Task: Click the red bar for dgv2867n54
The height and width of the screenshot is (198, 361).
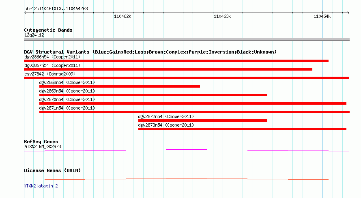Action: point(168,69)
